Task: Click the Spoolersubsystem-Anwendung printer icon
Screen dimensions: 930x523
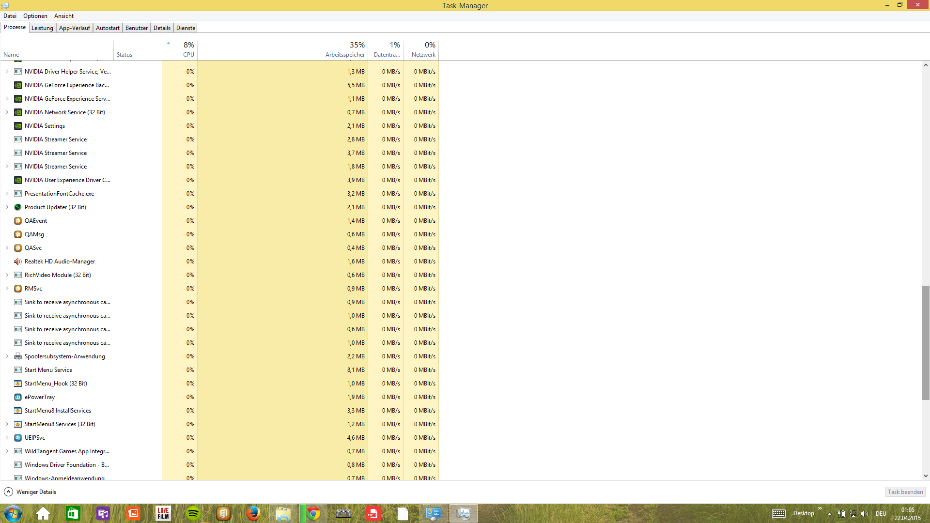Action: [18, 356]
